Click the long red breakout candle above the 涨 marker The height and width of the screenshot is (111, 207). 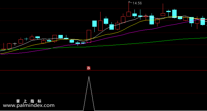coord(89,36)
